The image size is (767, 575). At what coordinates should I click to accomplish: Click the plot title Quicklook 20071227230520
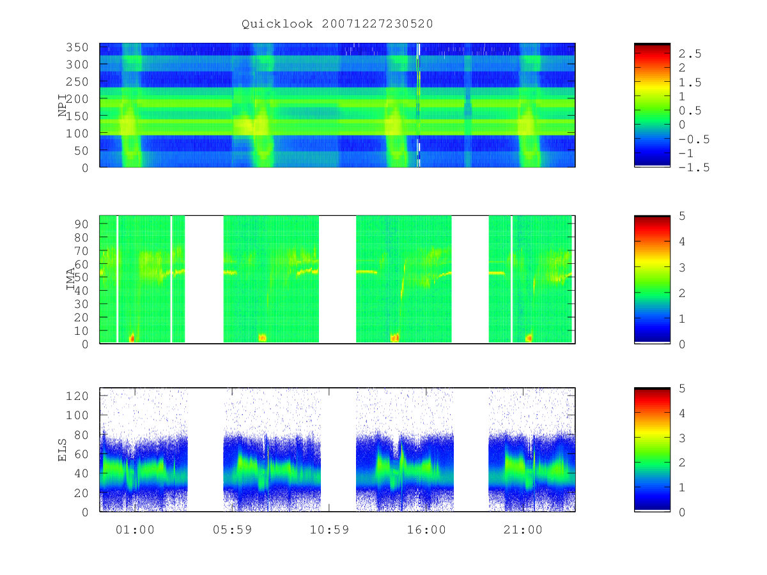tap(337, 24)
